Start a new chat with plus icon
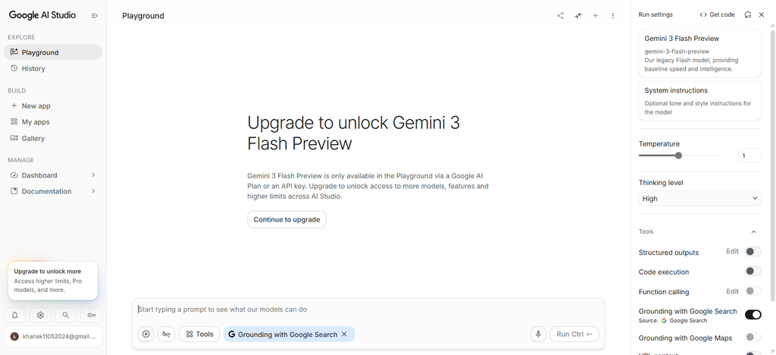 [596, 16]
